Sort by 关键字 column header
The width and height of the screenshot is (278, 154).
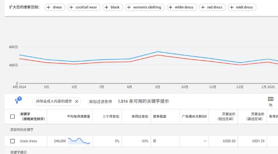click(x=32, y=116)
